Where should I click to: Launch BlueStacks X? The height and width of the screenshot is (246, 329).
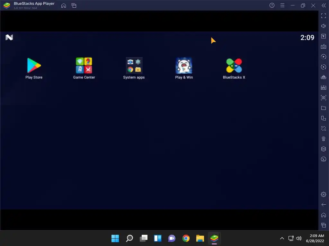click(x=234, y=69)
